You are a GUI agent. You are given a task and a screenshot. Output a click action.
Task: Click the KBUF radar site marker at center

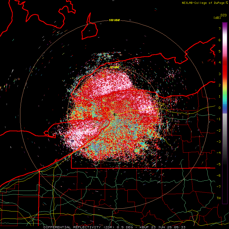[x=115, y=115]
